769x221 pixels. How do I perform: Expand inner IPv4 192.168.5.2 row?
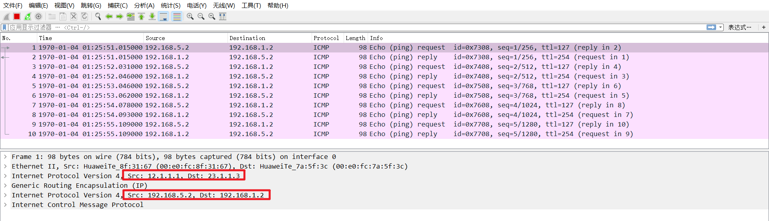[5, 195]
